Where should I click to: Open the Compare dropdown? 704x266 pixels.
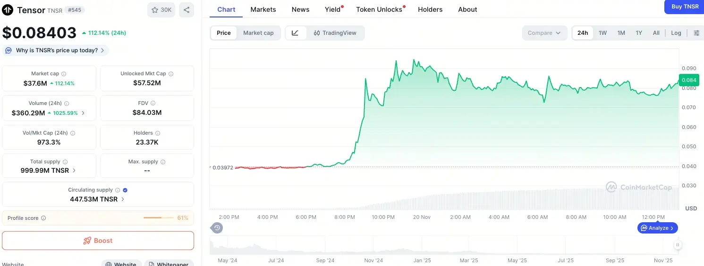tap(544, 33)
